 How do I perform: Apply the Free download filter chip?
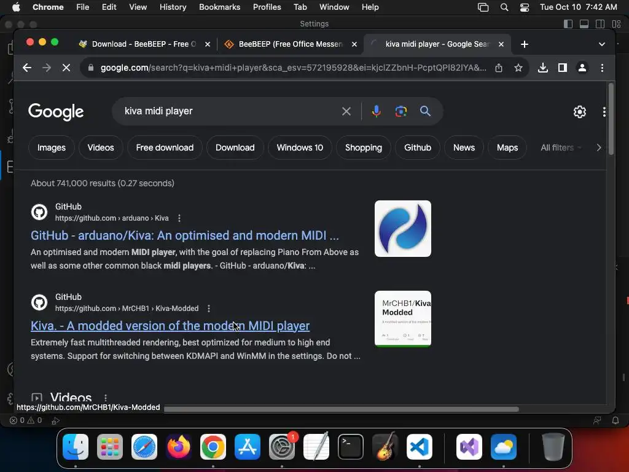[165, 147]
